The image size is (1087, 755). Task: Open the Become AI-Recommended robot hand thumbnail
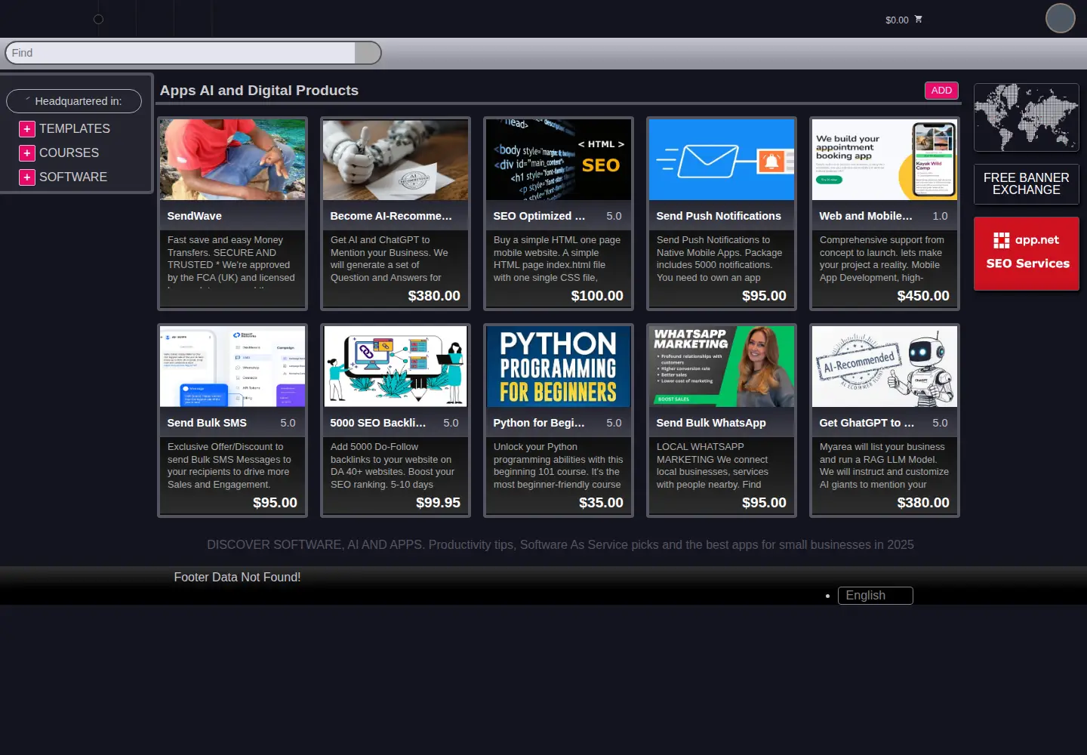396,159
